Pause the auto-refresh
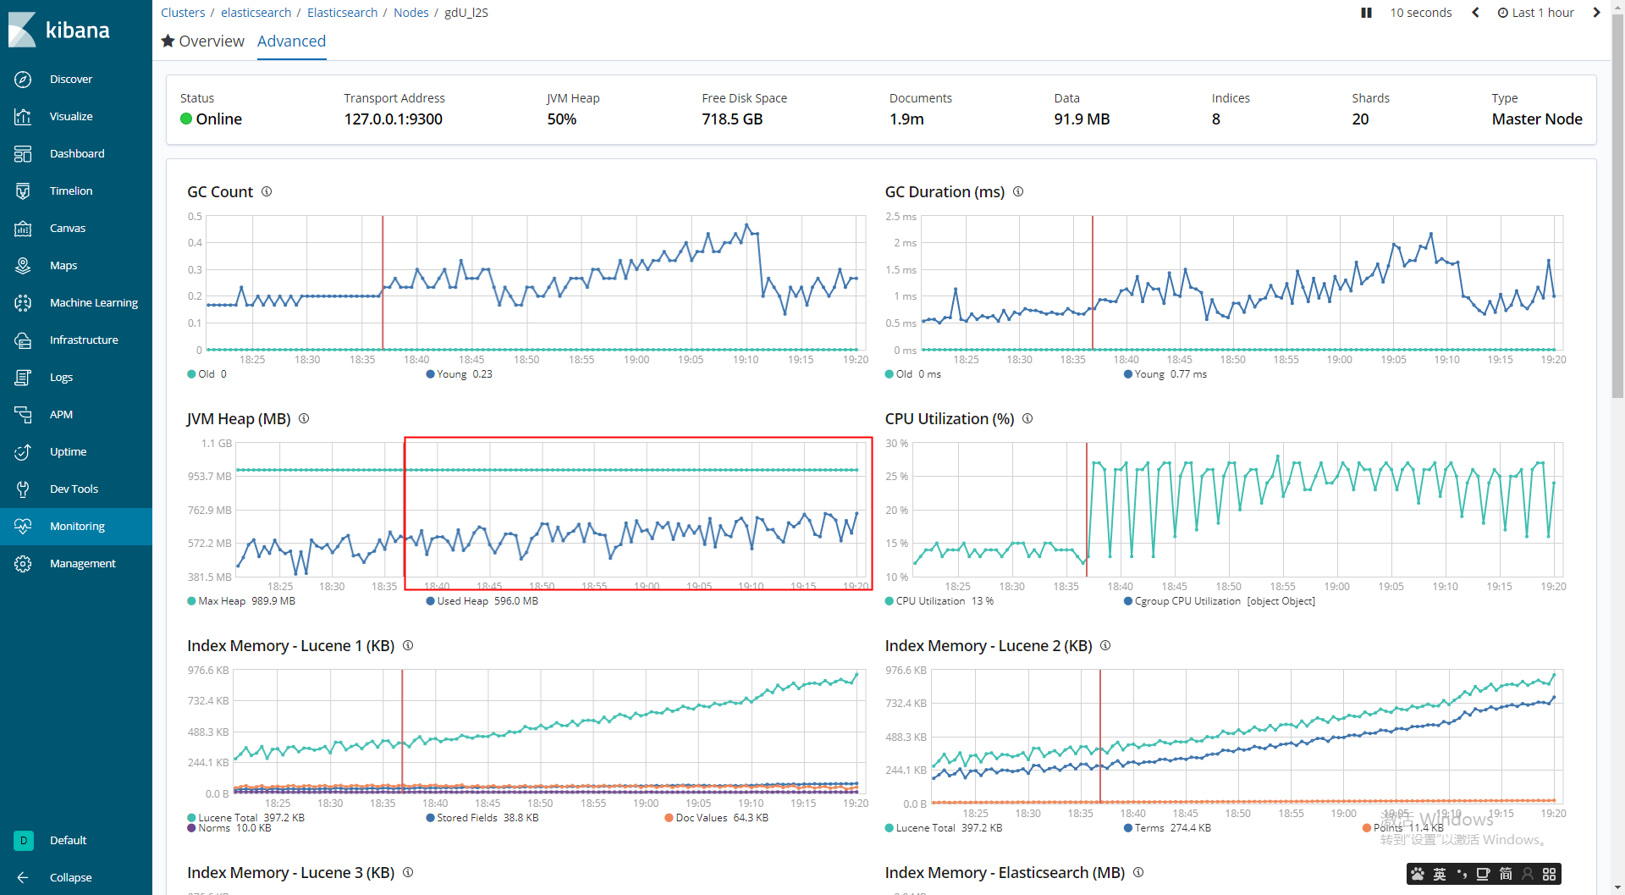1625x895 pixels. pos(1366,13)
